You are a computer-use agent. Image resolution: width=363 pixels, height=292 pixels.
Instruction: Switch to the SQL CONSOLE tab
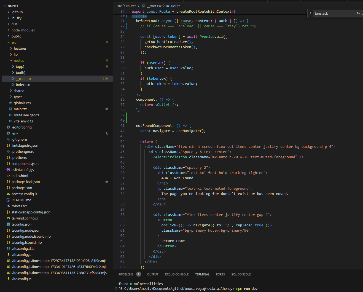(241, 274)
